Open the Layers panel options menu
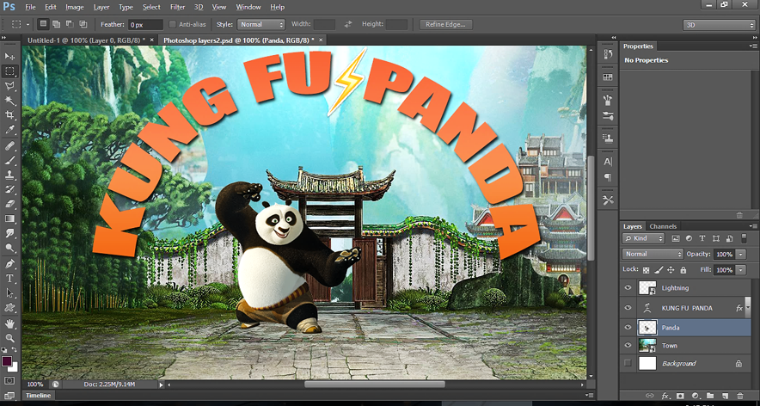Screen dimensions: 760x406 click(752, 226)
